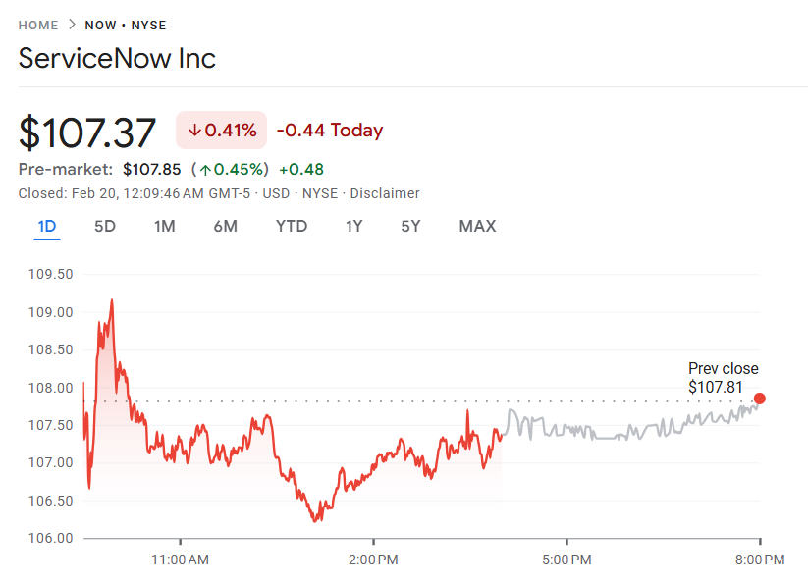The height and width of the screenshot is (587, 808).
Task: Switch to the 5D chart tab
Action: (105, 227)
